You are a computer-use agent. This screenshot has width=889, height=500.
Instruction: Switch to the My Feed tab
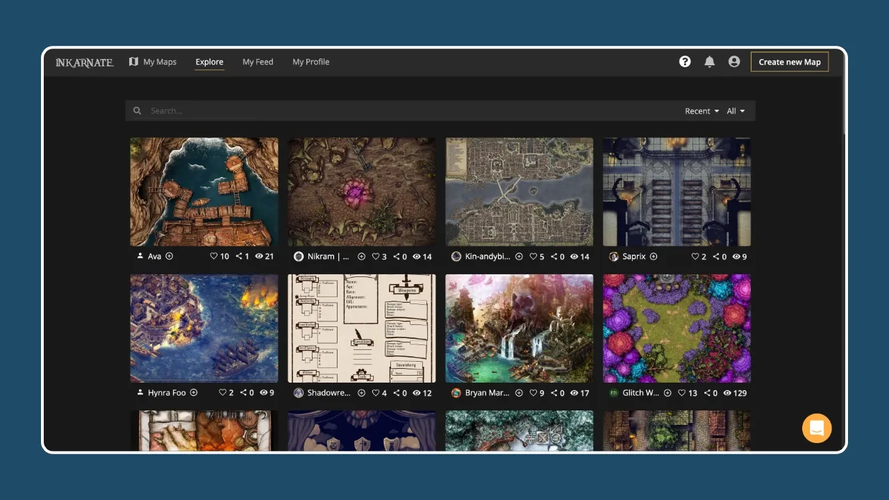(258, 62)
